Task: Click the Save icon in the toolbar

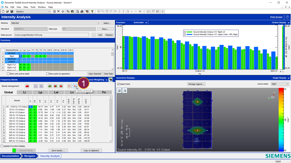Action: pyautogui.click(x=12, y=11)
